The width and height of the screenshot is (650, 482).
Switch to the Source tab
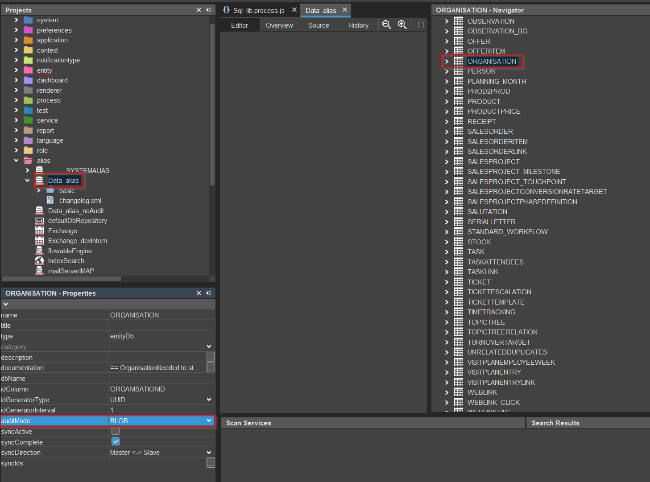point(318,25)
